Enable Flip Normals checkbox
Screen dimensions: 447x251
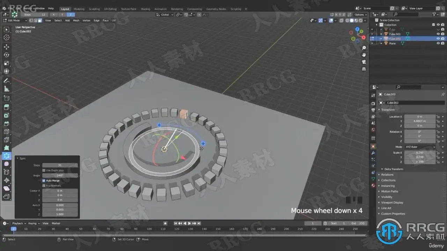(44, 186)
